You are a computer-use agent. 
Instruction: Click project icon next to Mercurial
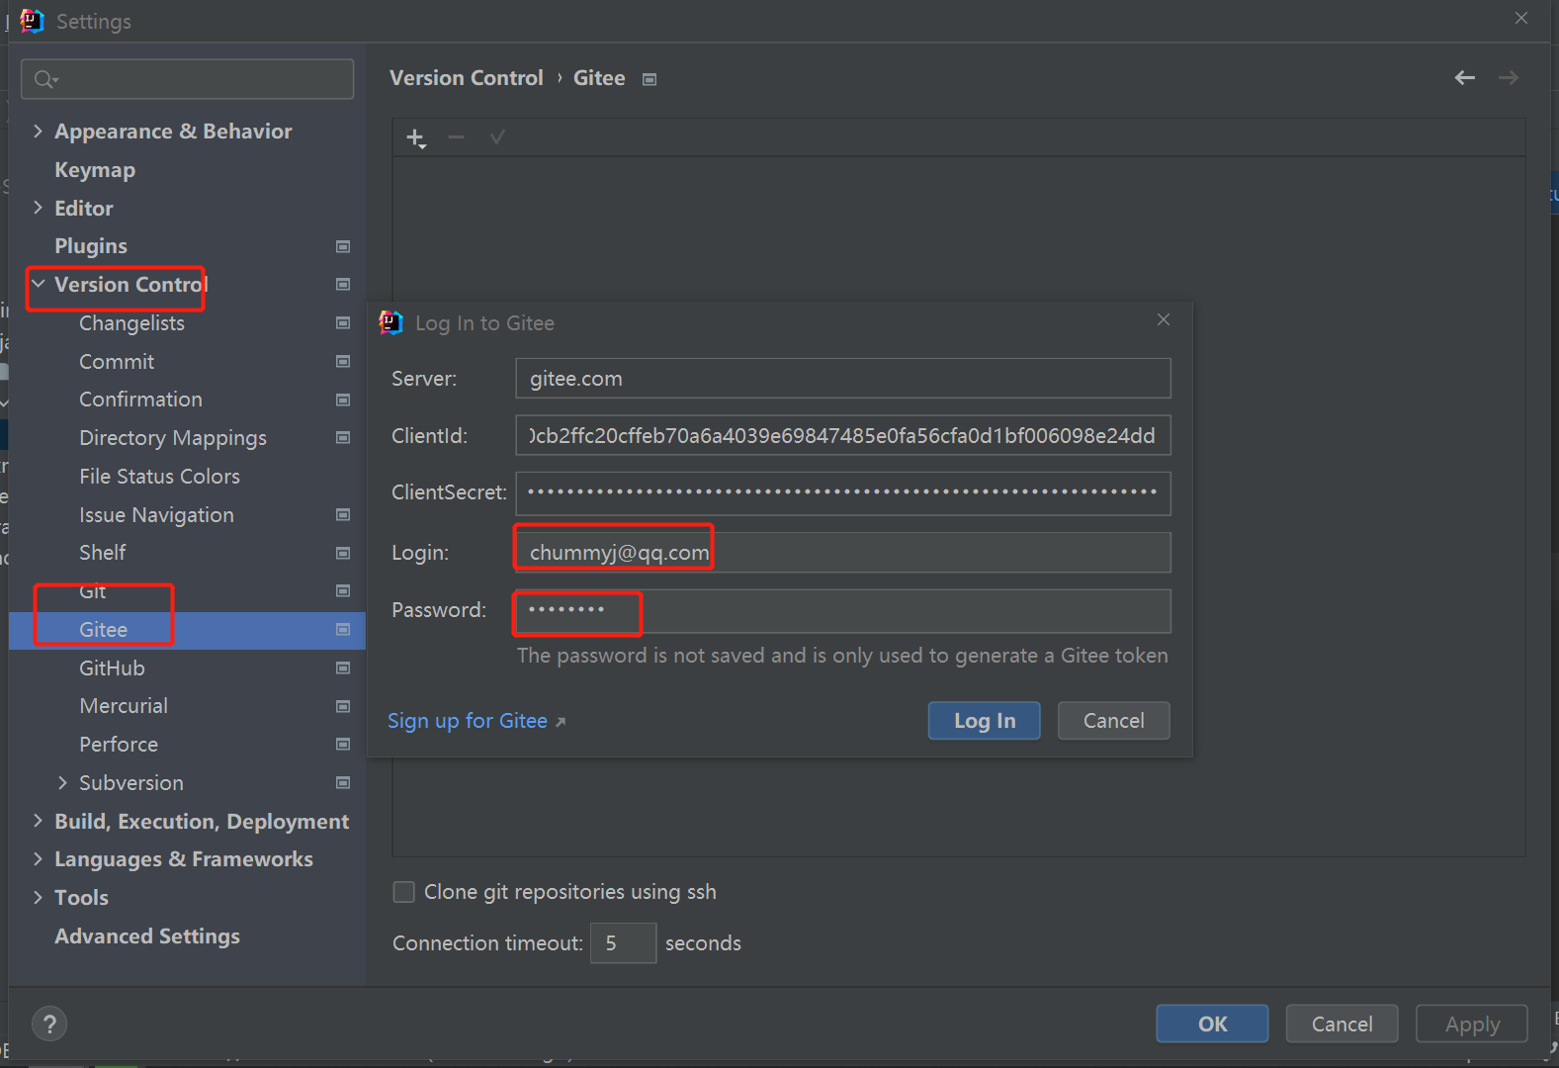[343, 706]
